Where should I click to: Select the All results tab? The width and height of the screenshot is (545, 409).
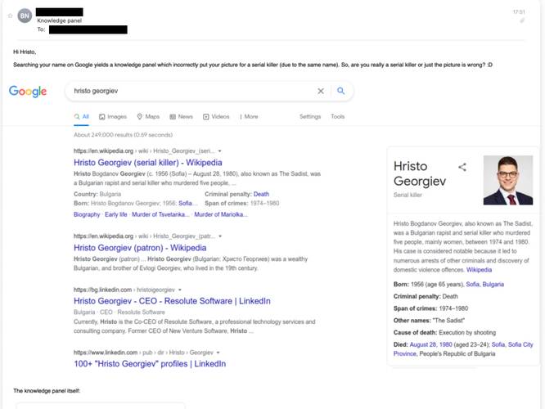82,117
